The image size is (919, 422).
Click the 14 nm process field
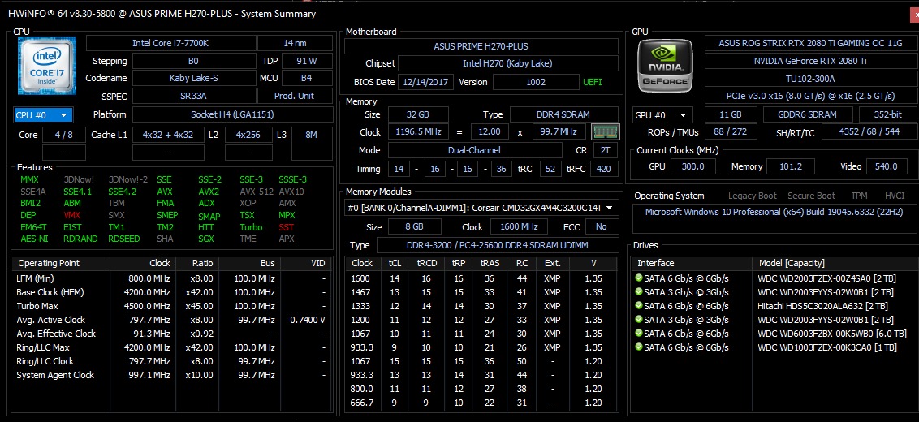coord(295,43)
